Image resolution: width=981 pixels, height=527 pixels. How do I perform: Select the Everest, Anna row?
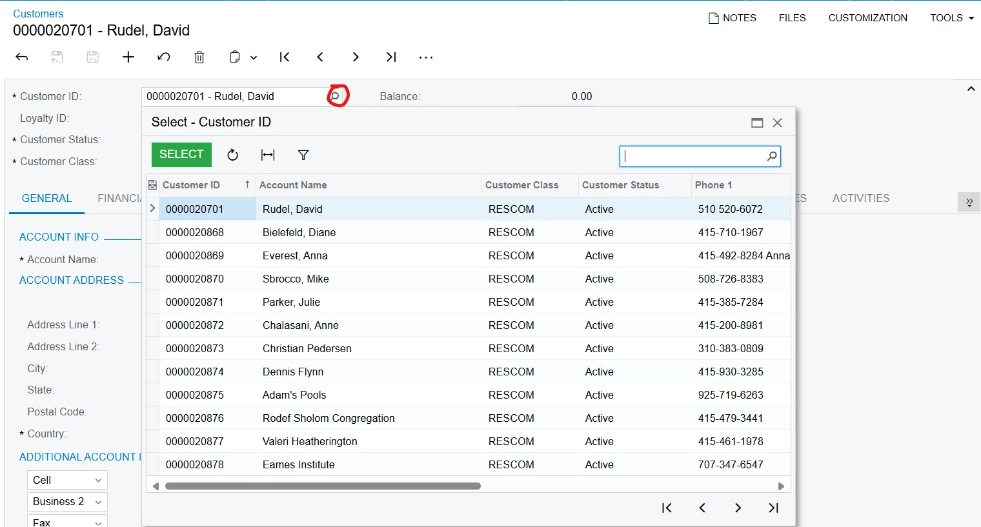[469, 255]
